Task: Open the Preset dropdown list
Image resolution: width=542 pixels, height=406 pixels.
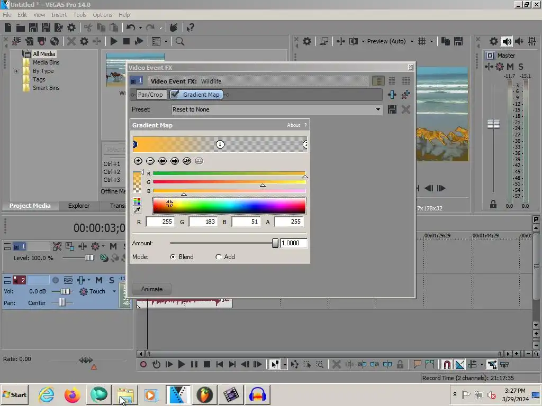Action: [x=378, y=109]
